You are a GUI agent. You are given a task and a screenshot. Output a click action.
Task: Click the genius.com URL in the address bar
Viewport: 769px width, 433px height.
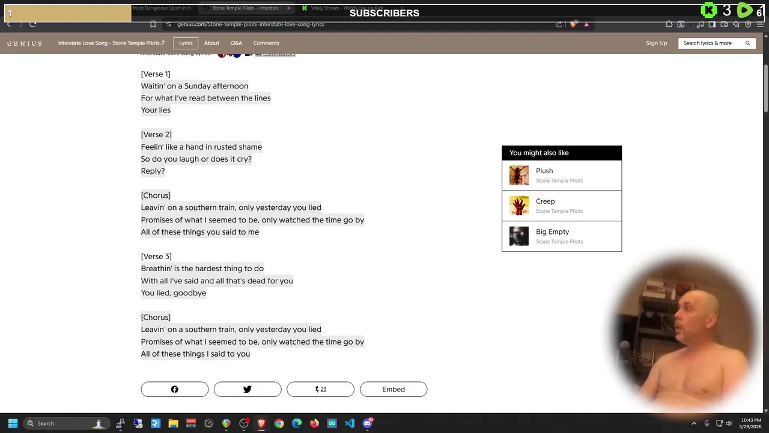click(251, 24)
